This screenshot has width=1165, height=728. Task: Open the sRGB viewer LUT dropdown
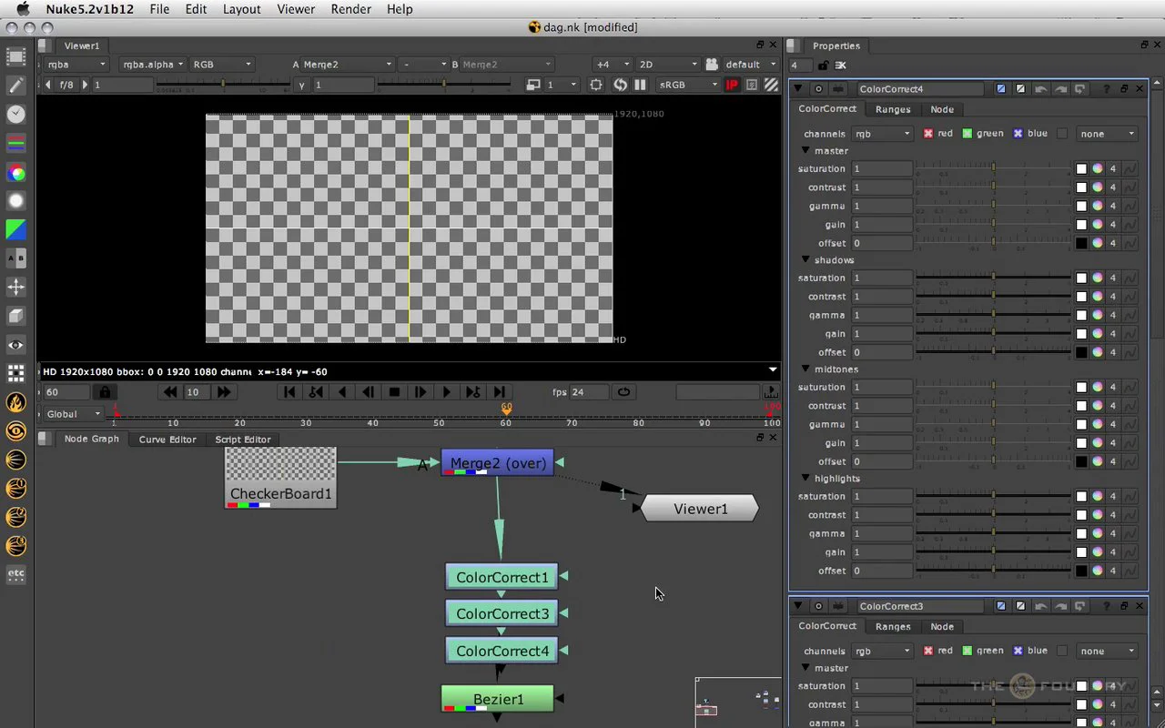687,85
